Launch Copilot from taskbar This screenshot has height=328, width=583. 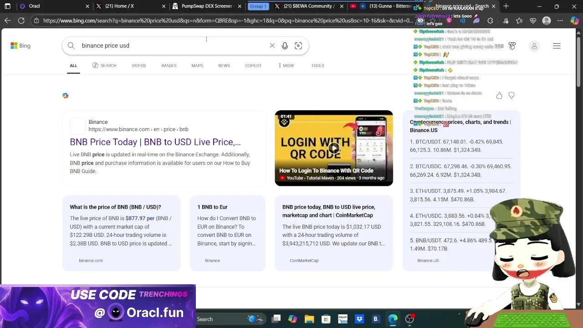(x=292, y=319)
